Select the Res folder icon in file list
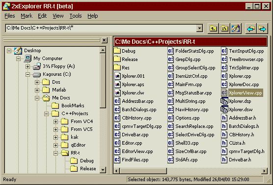The width and height of the screenshot is (273, 185). [x=117, y=67]
